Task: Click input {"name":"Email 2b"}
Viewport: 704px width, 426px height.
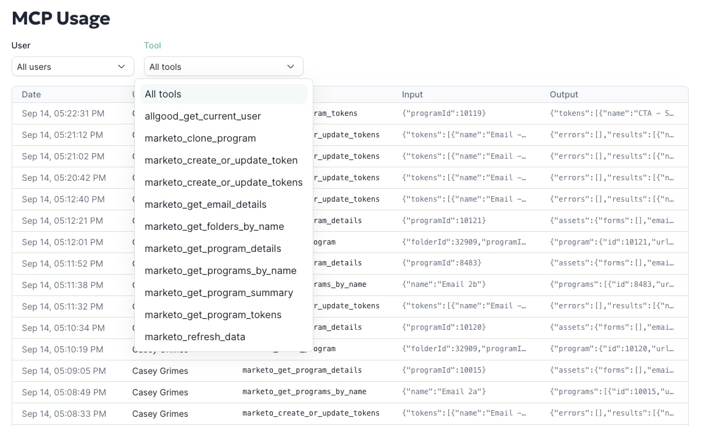Action: pyautogui.click(x=444, y=284)
